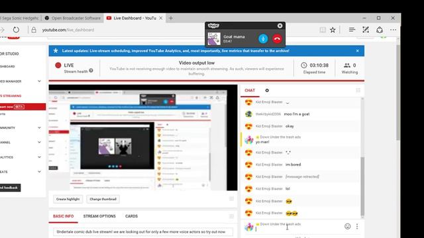Open Live Streaming sidebar section

(x=11, y=96)
